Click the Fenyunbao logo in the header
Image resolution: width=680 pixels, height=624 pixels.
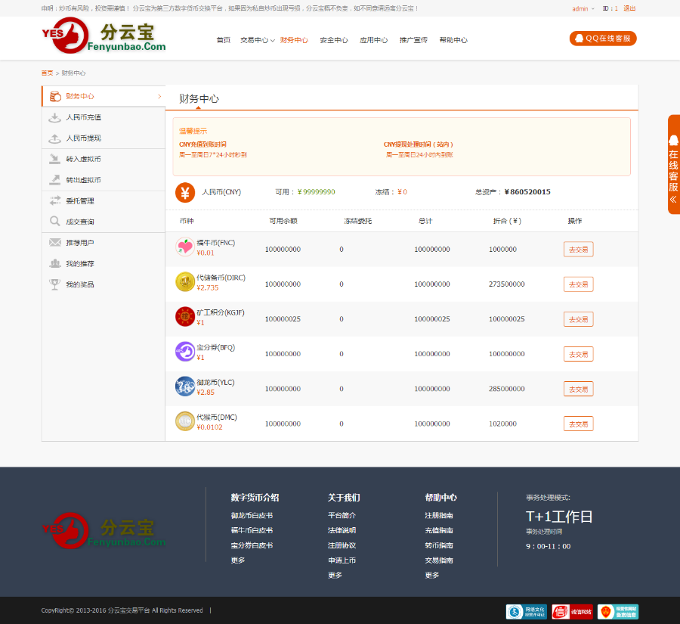(104, 36)
